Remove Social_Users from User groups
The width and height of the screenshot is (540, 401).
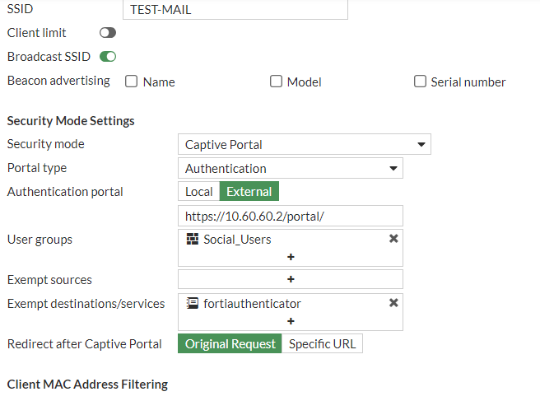[393, 239]
